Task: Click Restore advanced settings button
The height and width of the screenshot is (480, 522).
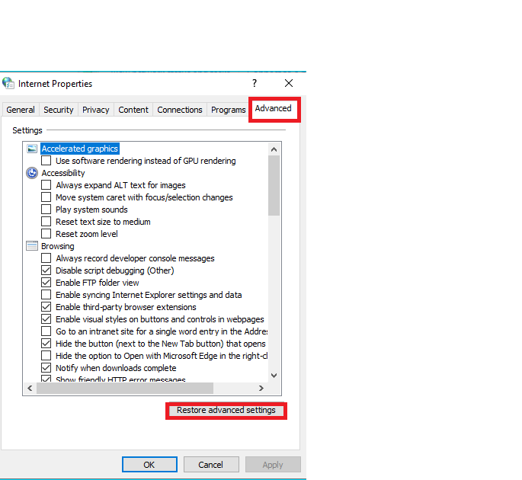Action: (226, 410)
